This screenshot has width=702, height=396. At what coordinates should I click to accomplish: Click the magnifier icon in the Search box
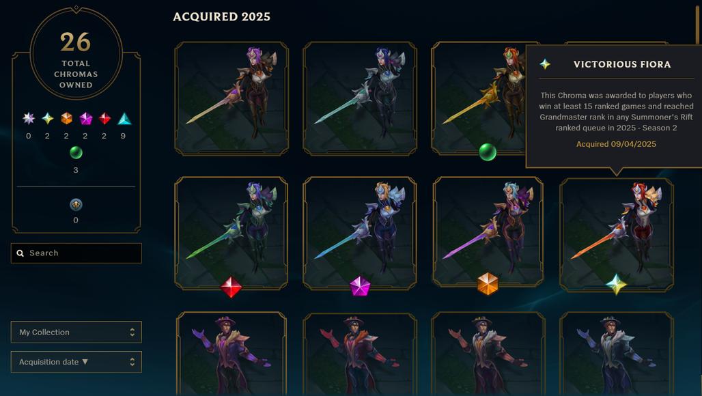(x=20, y=253)
